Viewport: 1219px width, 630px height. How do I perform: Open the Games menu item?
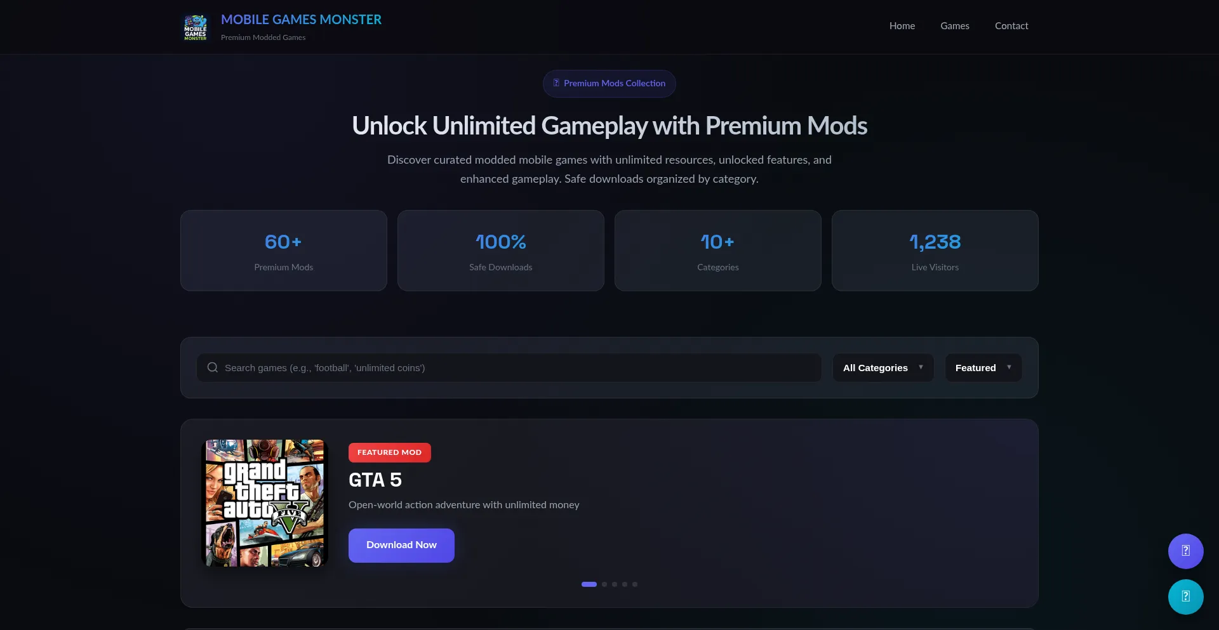click(954, 26)
